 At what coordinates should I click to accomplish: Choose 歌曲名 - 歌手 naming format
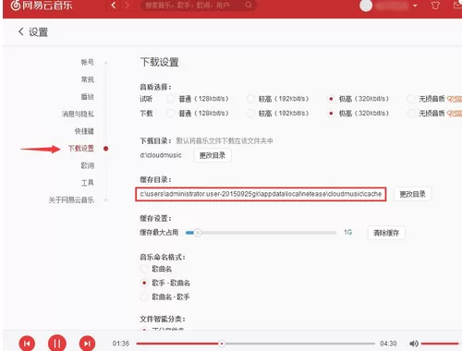(144, 297)
